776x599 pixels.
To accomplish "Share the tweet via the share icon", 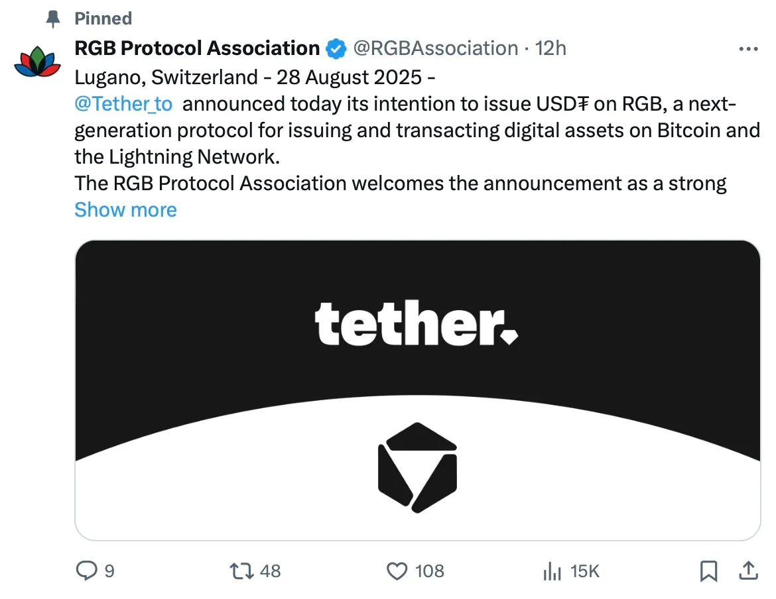I will [x=749, y=570].
